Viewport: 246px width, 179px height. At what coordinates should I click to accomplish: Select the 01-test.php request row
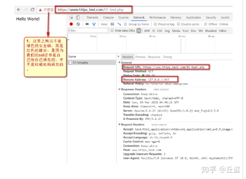(92, 63)
